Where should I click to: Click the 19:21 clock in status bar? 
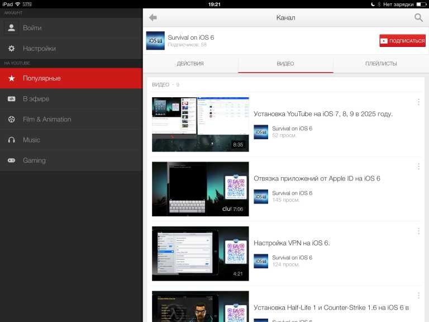pyautogui.click(x=214, y=4)
